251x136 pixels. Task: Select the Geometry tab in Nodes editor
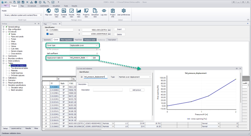47,40
